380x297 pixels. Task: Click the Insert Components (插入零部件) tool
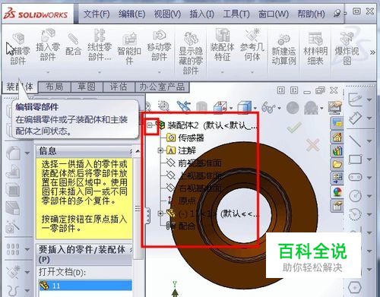[48, 45]
